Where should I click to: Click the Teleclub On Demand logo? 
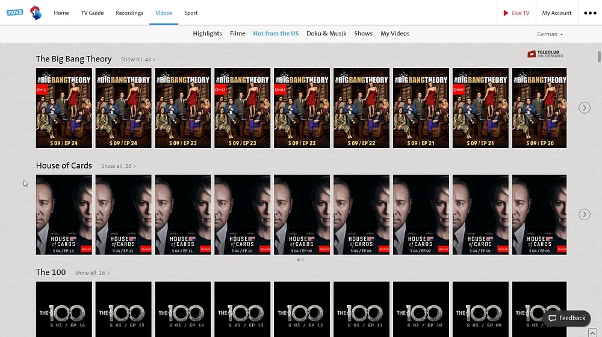tap(545, 54)
